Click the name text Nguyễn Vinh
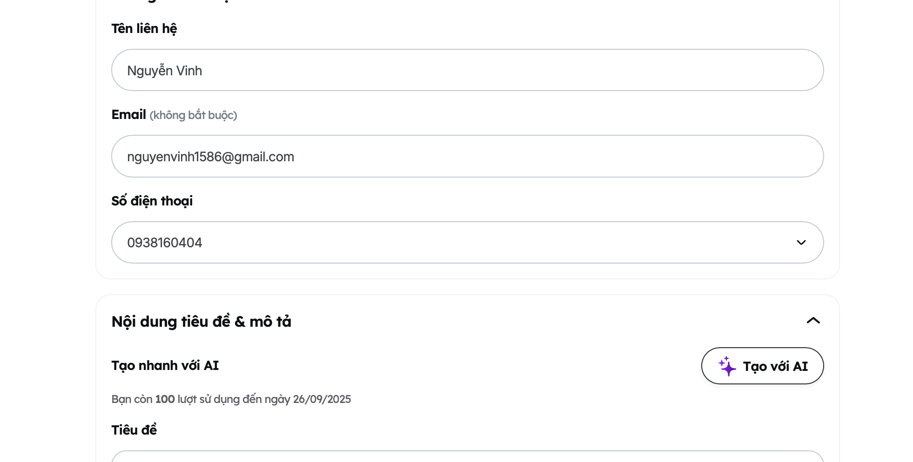Screen dimensions: 913x462 tap(165, 71)
